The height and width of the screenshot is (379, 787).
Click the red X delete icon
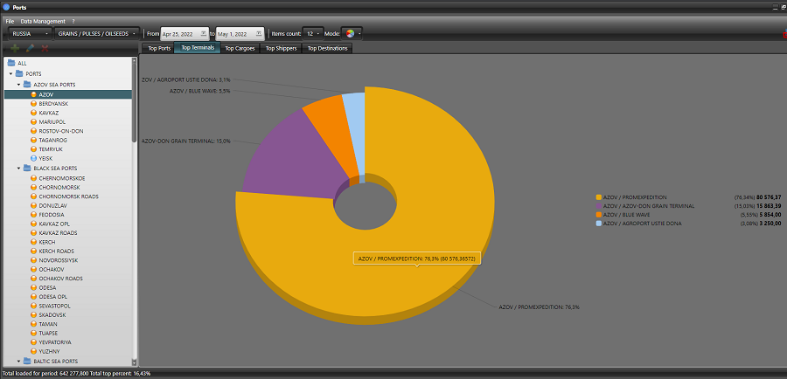pyautogui.click(x=45, y=49)
